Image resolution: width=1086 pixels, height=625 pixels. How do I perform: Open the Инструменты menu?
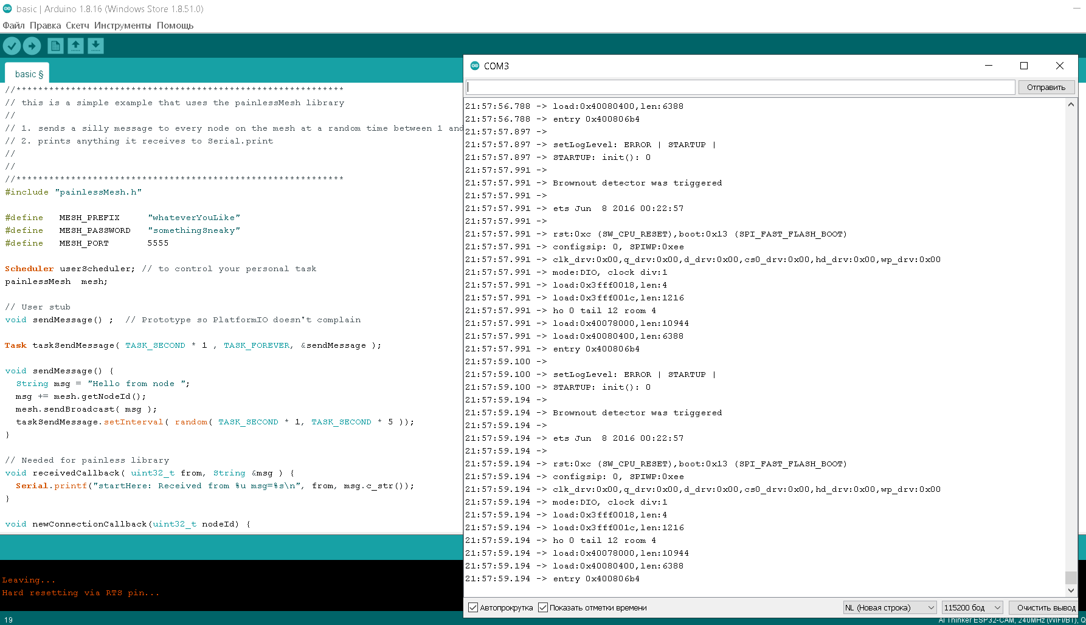click(x=122, y=26)
